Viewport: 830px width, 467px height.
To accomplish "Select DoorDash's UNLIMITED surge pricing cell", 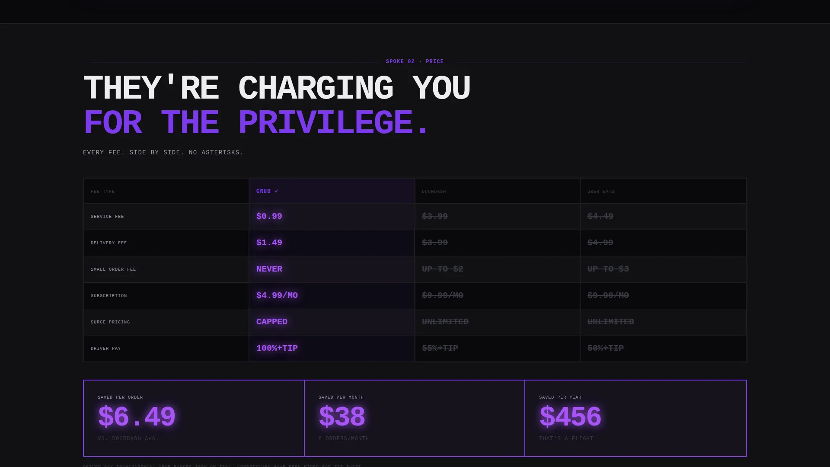I will click(x=497, y=322).
